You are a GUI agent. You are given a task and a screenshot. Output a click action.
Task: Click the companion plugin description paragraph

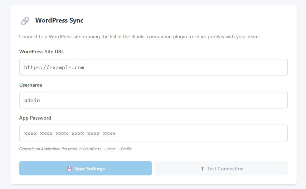139,37
